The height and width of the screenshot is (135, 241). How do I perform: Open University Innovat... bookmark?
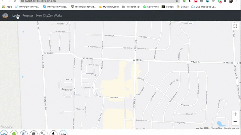(x=27, y=7)
